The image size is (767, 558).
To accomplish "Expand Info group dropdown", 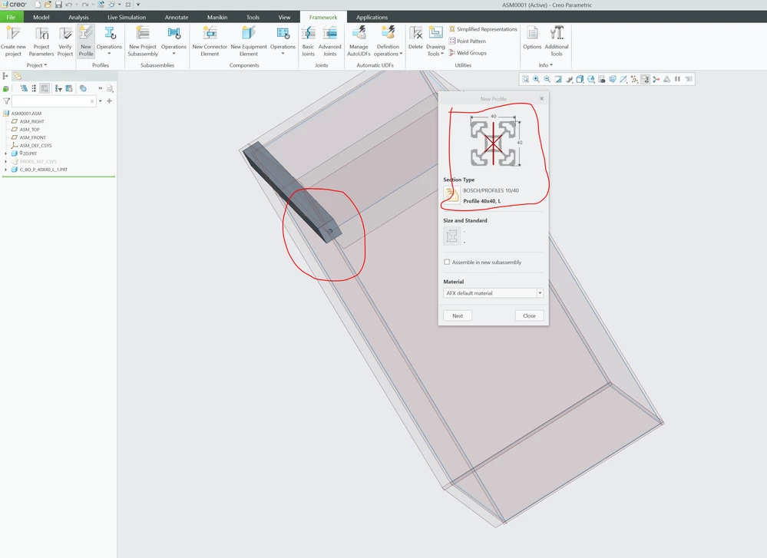I will click(x=546, y=65).
